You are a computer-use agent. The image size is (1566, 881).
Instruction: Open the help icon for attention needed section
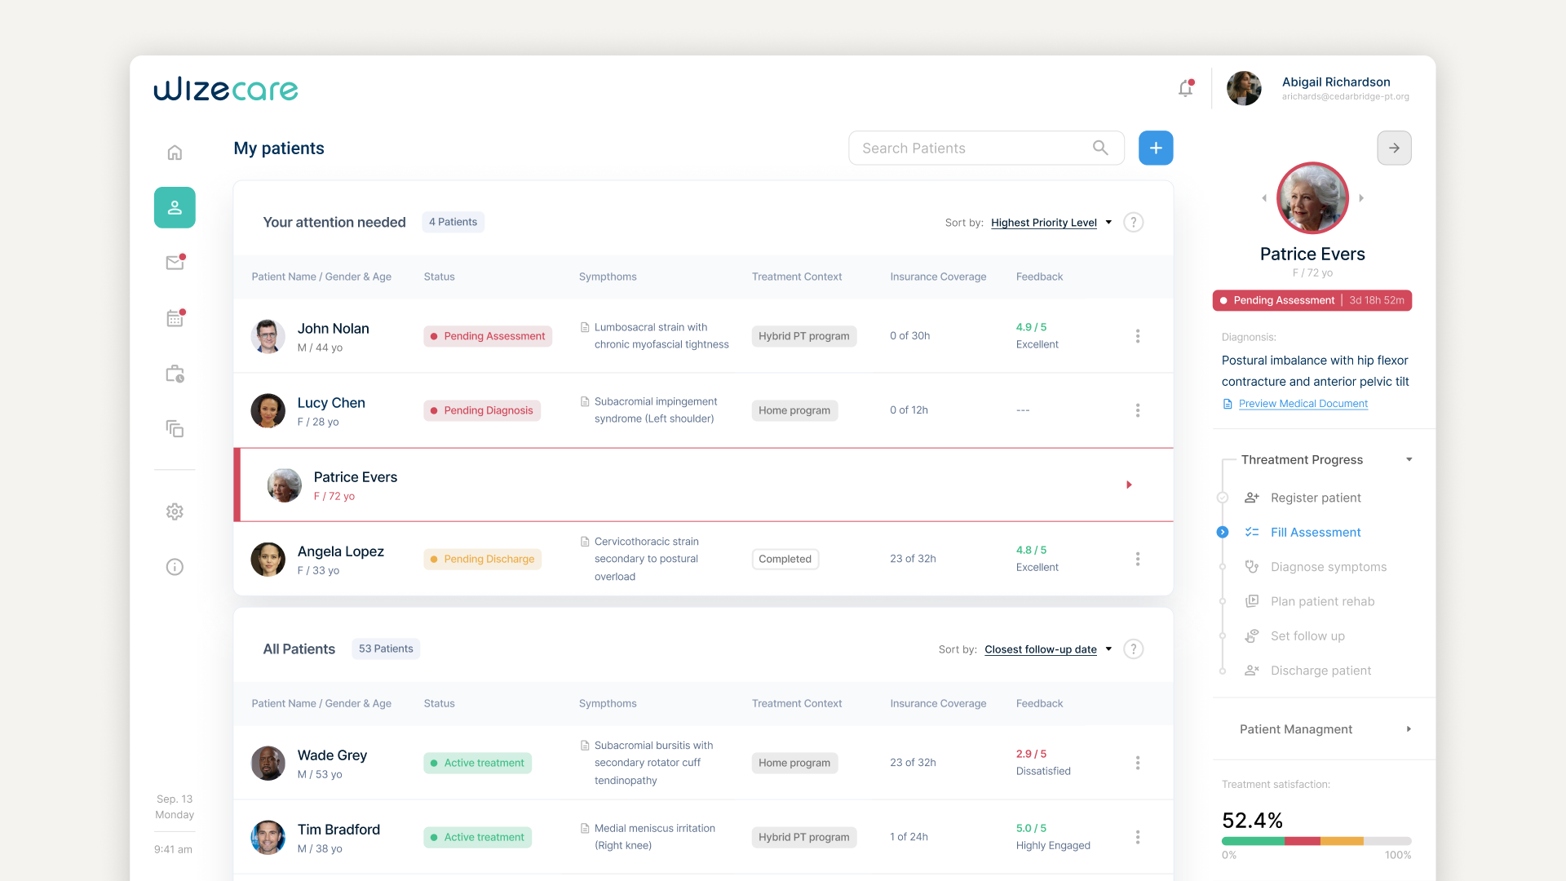[x=1133, y=222]
